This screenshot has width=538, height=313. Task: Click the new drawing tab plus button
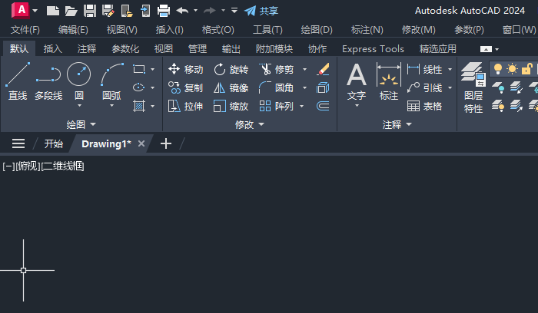coord(166,143)
